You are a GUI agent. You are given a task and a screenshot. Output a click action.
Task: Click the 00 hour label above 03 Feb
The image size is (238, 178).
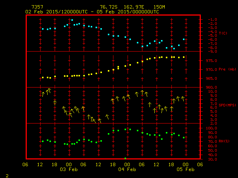click(69, 165)
